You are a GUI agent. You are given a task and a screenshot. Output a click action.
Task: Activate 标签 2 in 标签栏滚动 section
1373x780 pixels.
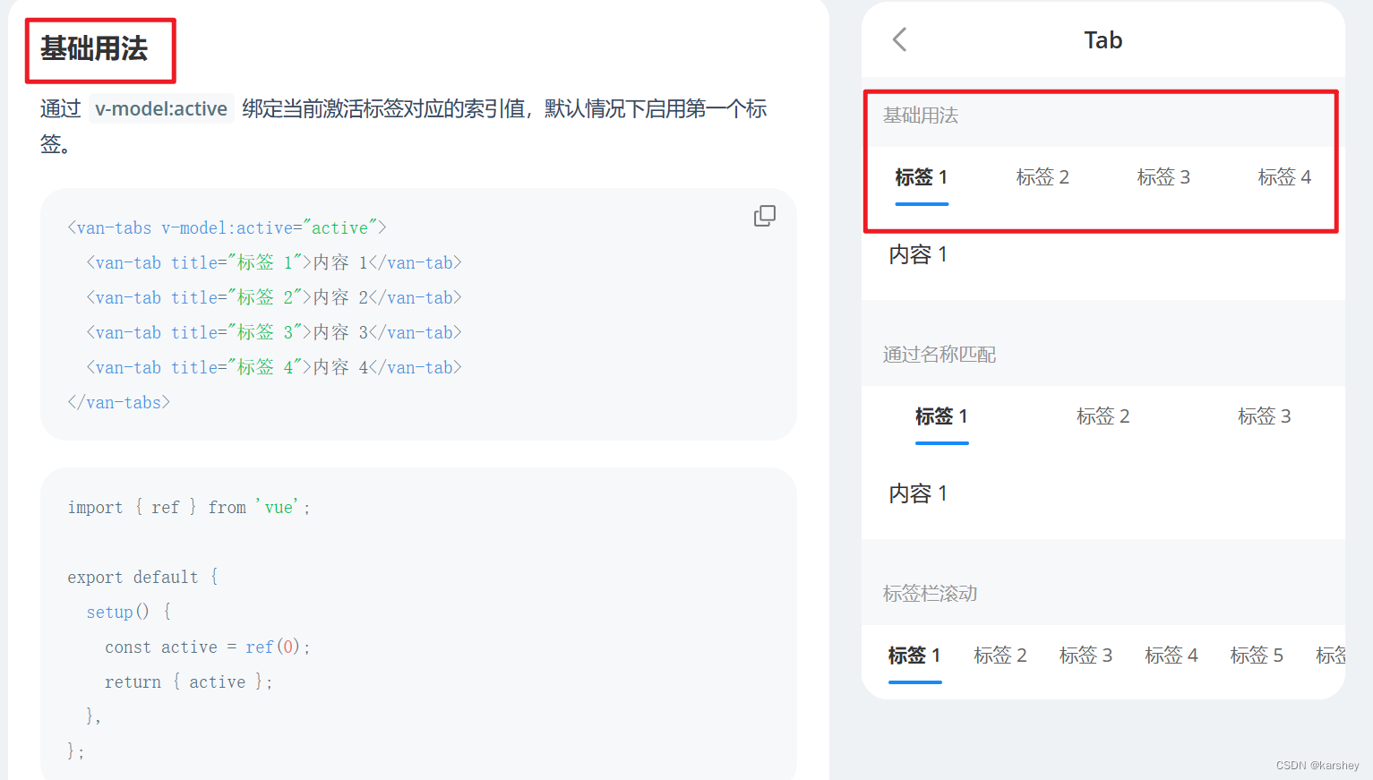(x=1000, y=656)
